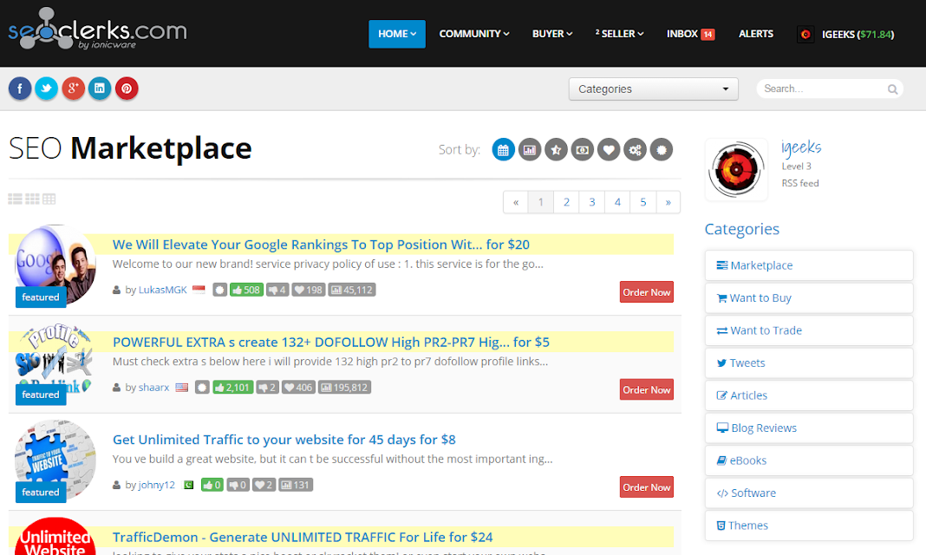Open the LinkedIn social icon
The image size is (926, 555).
pos(100,88)
